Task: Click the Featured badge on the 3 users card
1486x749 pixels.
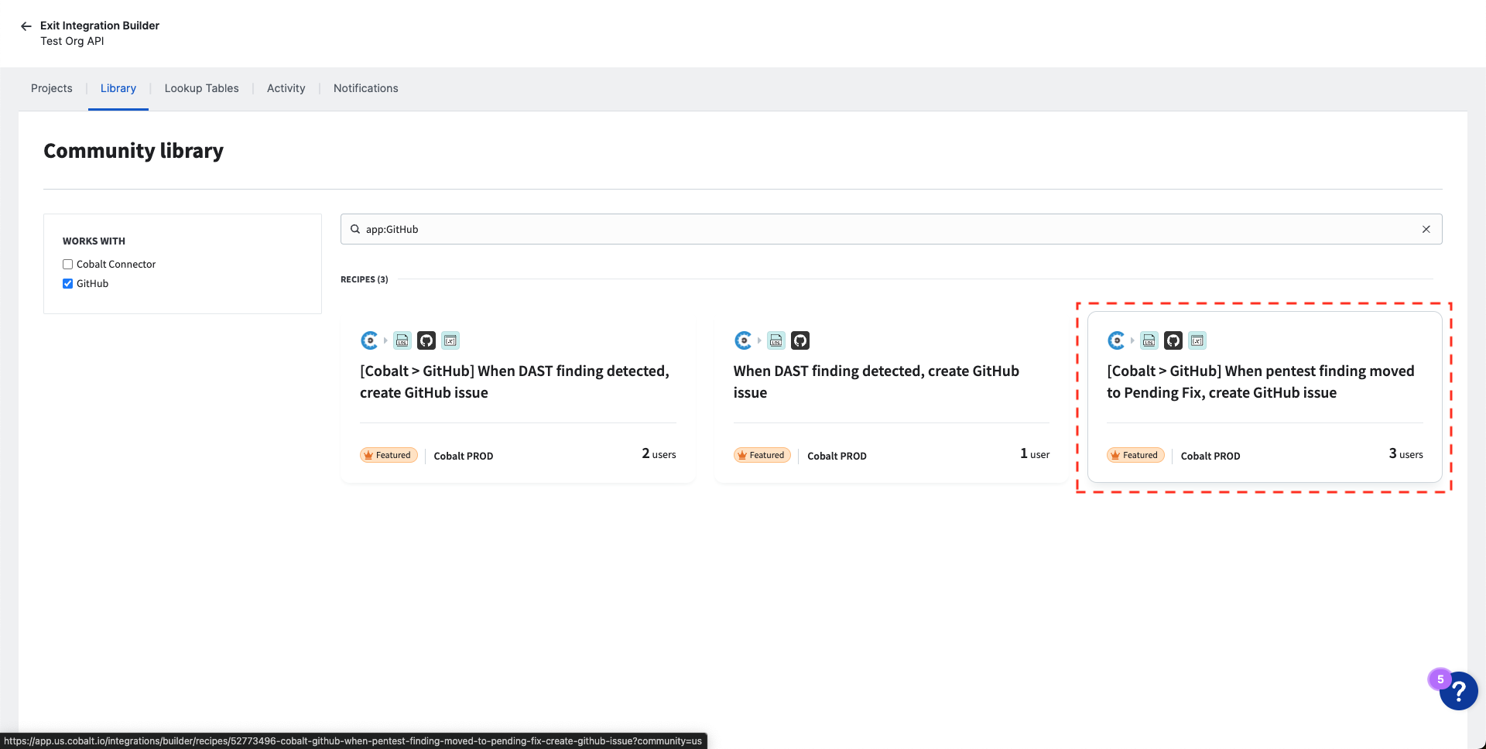Action: coord(1135,455)
